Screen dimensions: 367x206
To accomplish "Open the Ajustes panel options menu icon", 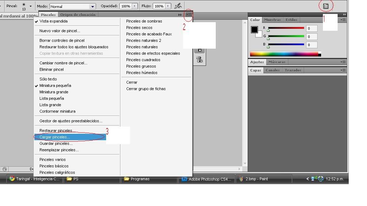I will (343, 62).
